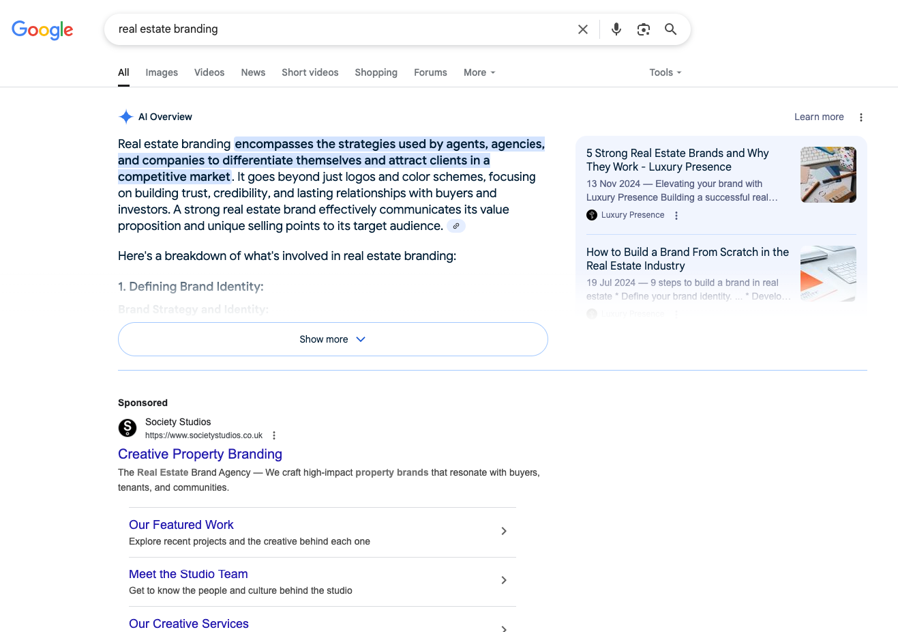Open AI Overview three-dot options menu

click(x=861, y=117)
